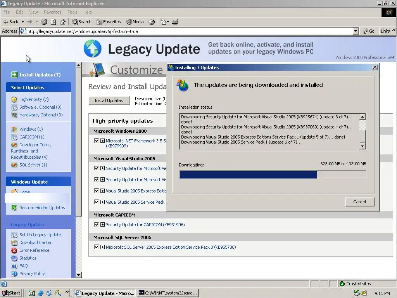The width and height of the screenshot is (397, 298).
Task: Expand .NET Framework 3.5 update details
Action: click(102, 140)
